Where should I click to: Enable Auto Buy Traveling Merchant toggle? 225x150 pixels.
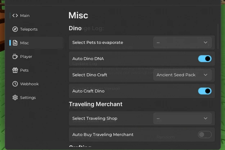click(204, 135)
